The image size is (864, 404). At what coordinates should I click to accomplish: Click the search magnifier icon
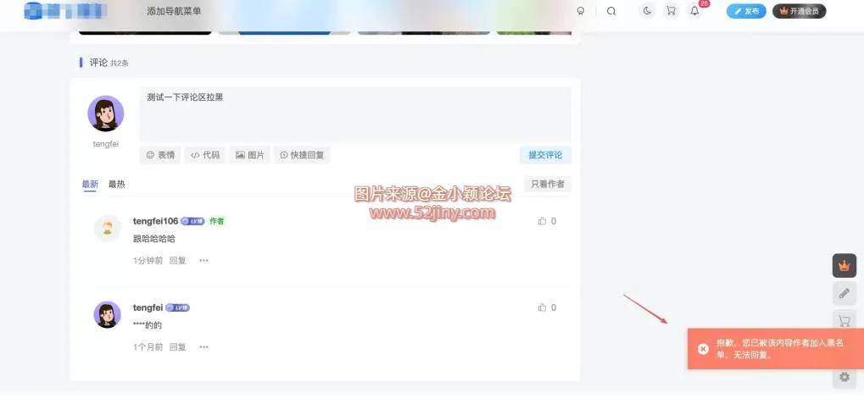[611, 11]
